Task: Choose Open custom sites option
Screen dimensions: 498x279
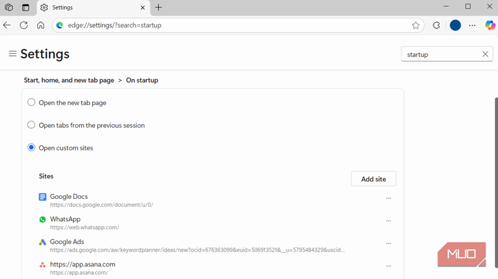Action: pyautogui.click(x=31, y=148)
